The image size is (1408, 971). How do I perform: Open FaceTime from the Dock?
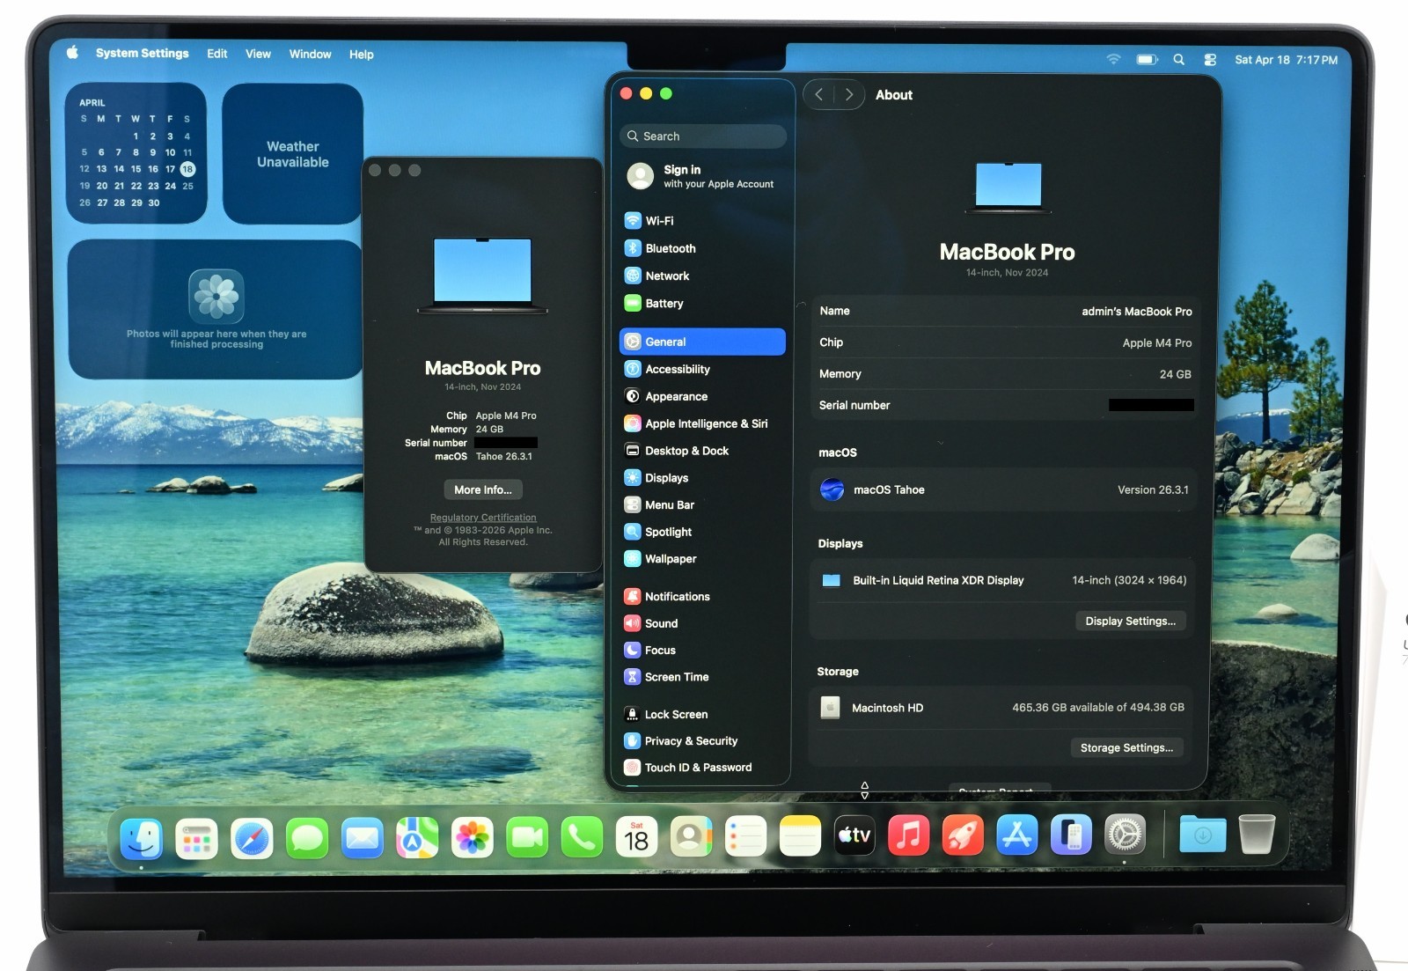pyautogui.click(x=527, y=837)
